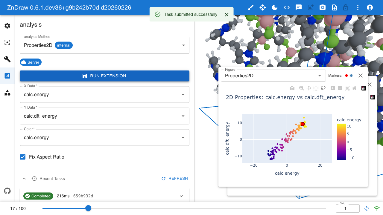Toggle the red marker in Markers

346,76
